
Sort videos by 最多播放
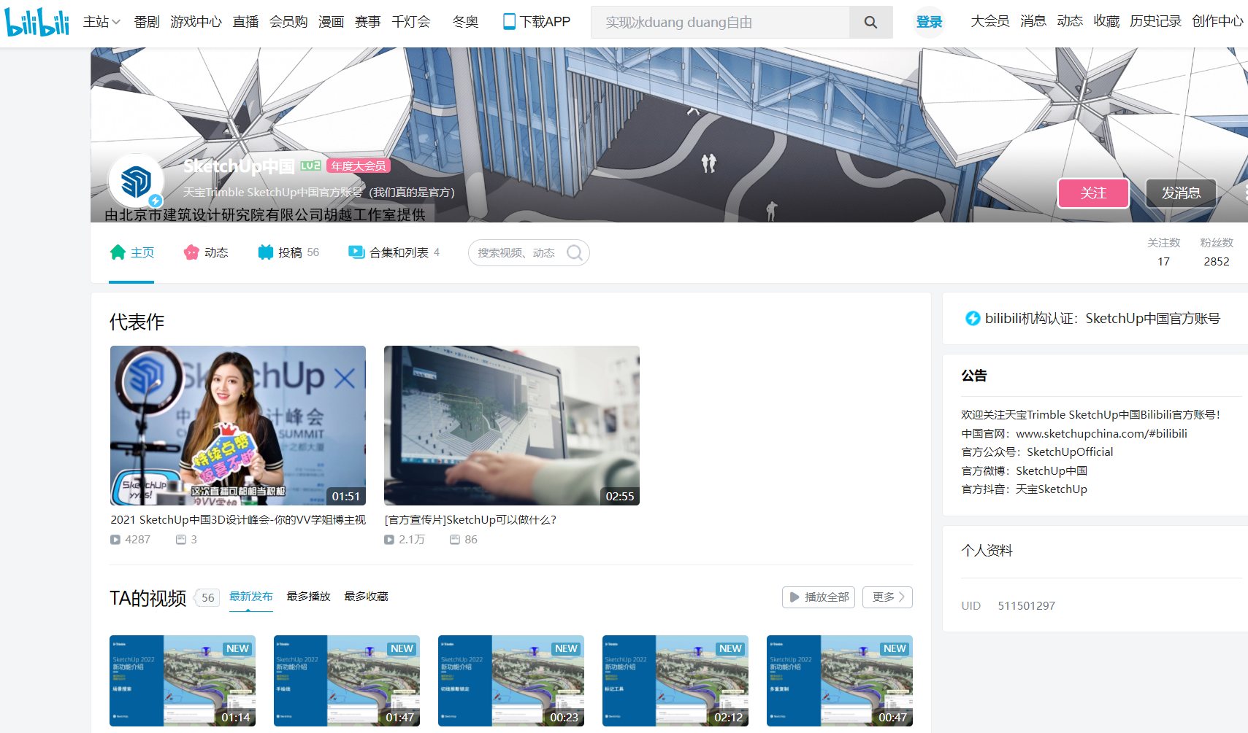click(308, 597)
